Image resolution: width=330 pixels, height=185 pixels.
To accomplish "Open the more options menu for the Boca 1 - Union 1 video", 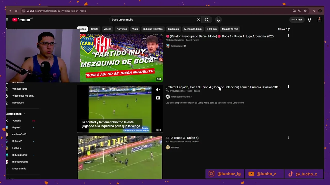I will click(288, 36).
